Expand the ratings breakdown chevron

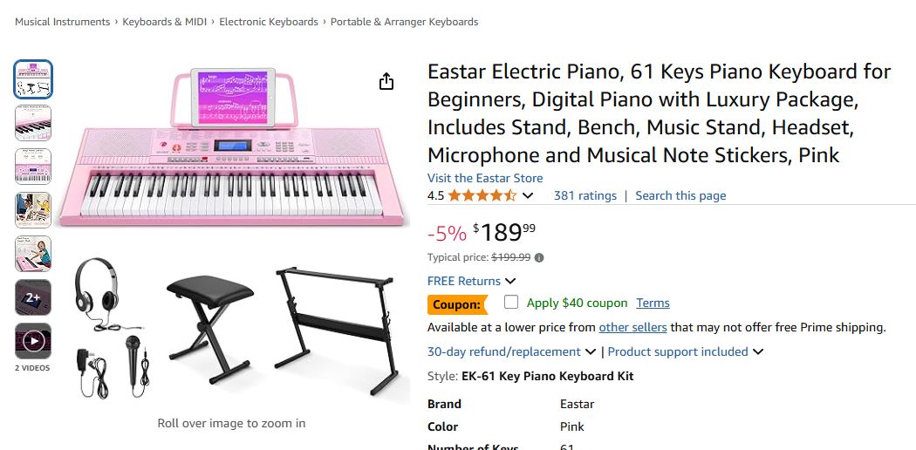(x=528, y=195)
